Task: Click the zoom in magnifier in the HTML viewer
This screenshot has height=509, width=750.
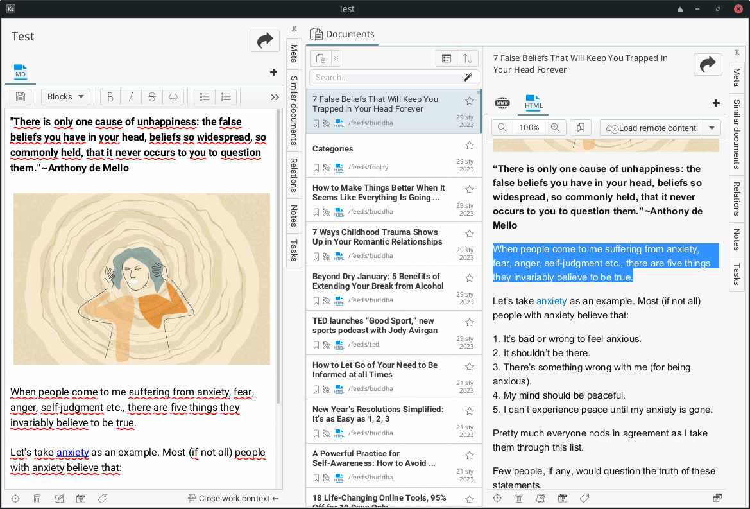Action: pos(555,128)
